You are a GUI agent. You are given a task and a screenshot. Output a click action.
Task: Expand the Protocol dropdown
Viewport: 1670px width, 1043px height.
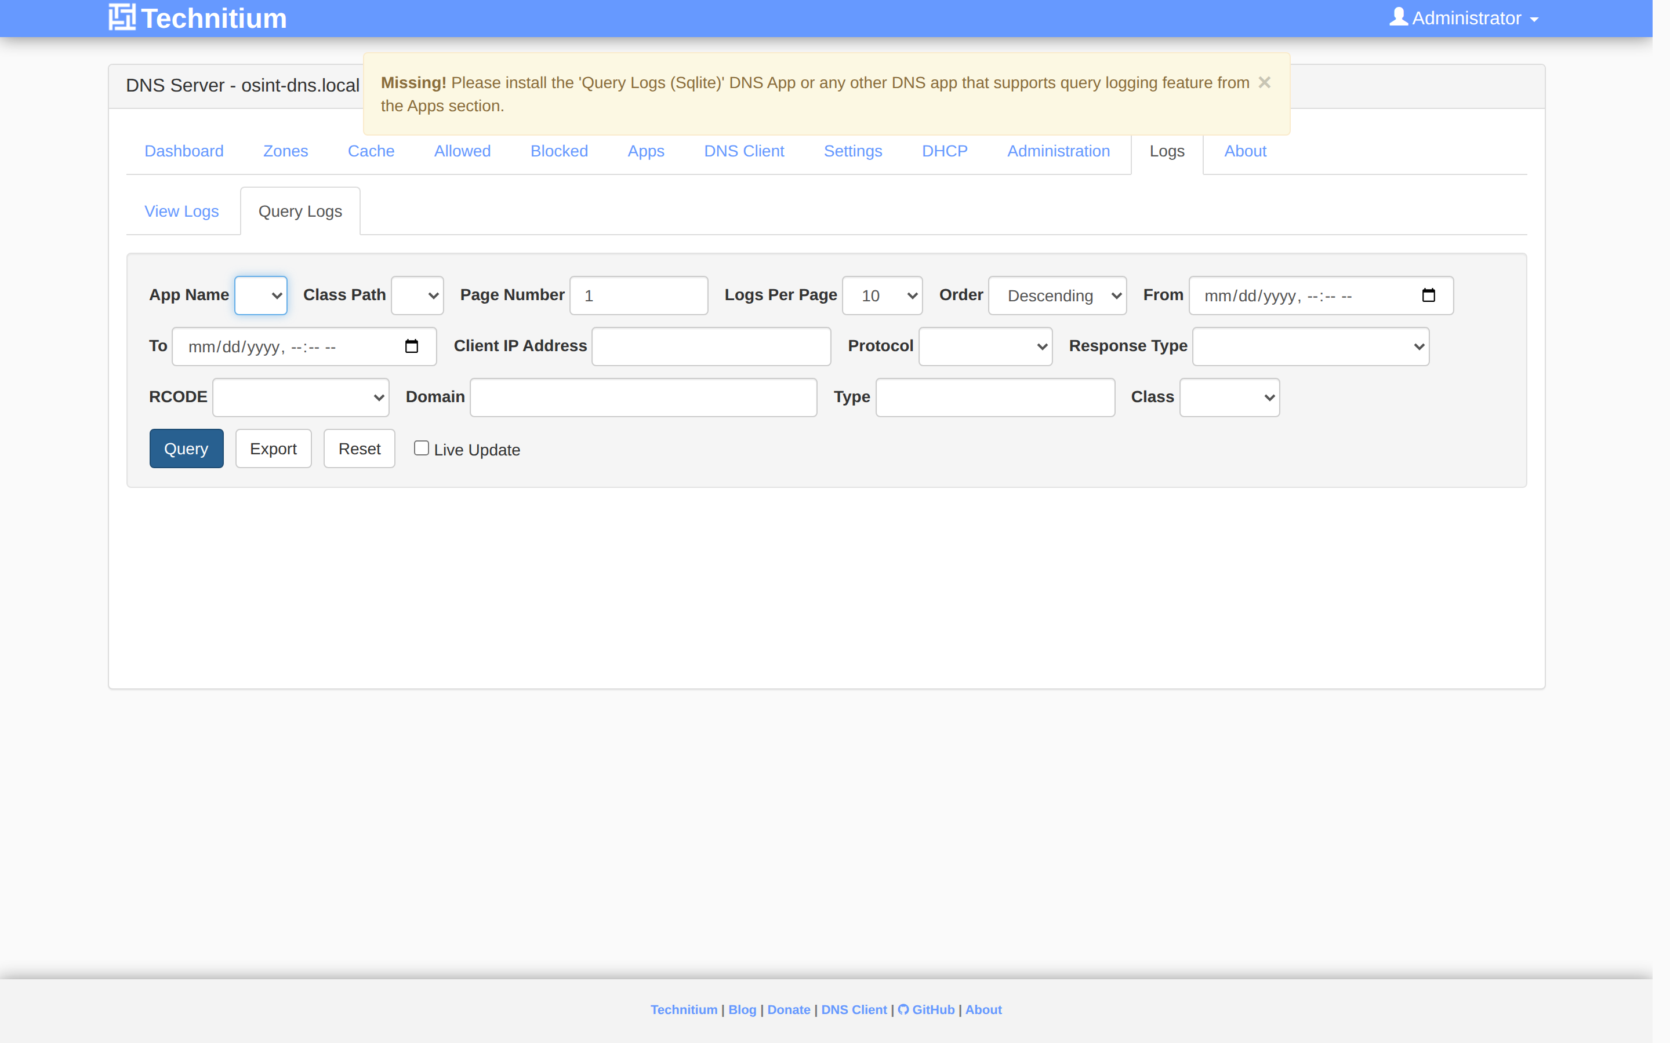985,347
